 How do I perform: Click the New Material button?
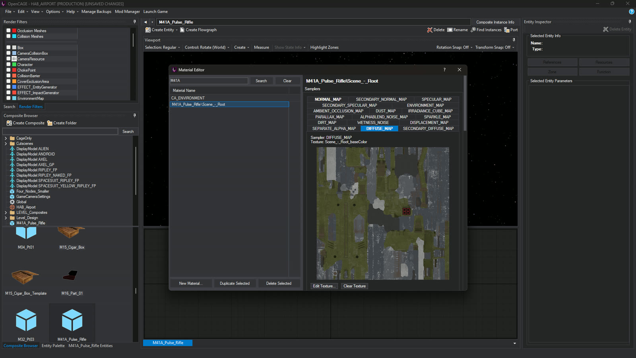click(x=191, y=284)
